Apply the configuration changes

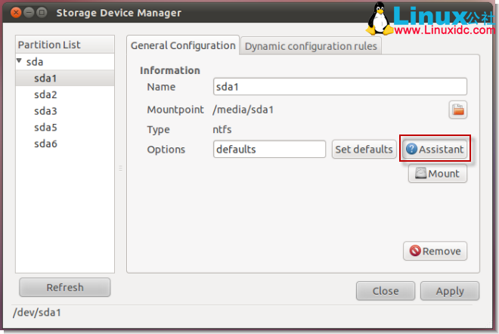pos(450,291)
